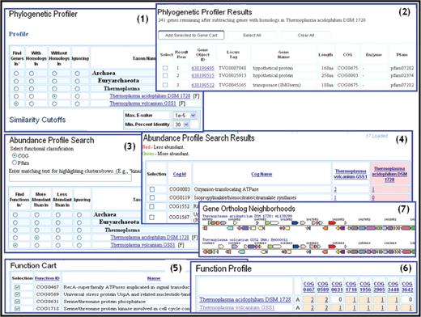Open Thermoplasma acidophilum DSM 1728 link in Phylogenetic Profiler

pos(150,96)
